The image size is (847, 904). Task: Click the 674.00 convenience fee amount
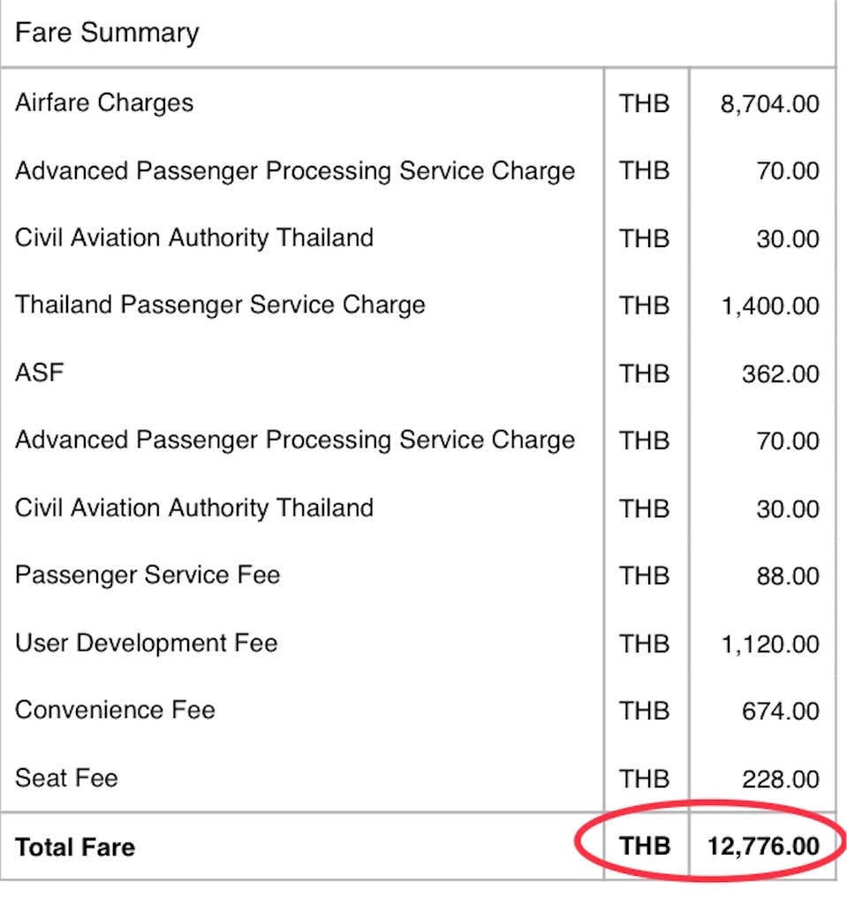(x=780, y=712)
